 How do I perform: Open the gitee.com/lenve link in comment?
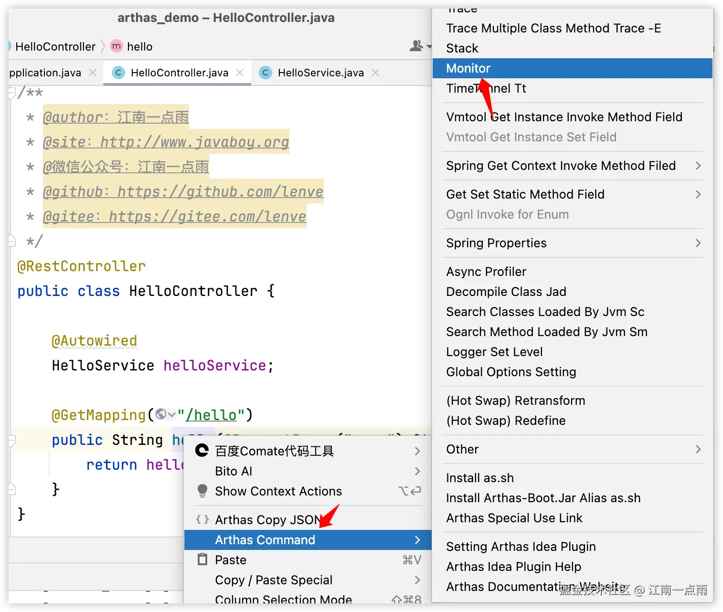(x=207, y=216)
